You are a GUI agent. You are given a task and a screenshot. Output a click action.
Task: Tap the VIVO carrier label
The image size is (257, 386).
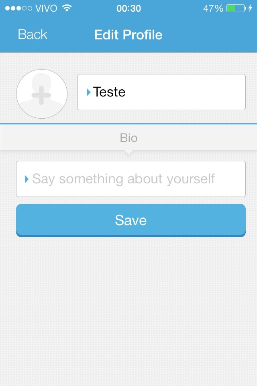pyautogui.click(x=46, y=8)
